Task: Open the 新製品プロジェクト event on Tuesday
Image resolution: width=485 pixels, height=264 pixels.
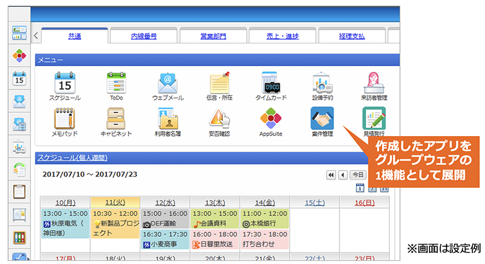Action: click(x=115, y=224)
